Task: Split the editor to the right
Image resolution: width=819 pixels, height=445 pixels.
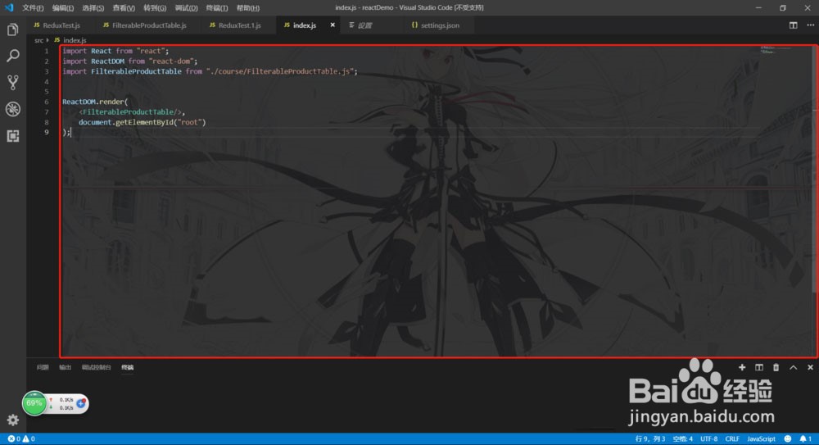Action: [x=793, y=25]
